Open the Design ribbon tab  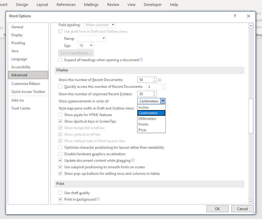(x=22, y=5)
